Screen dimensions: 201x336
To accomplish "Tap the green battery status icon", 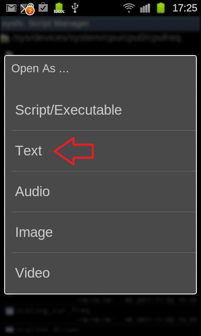I will (x=161, y=8).
